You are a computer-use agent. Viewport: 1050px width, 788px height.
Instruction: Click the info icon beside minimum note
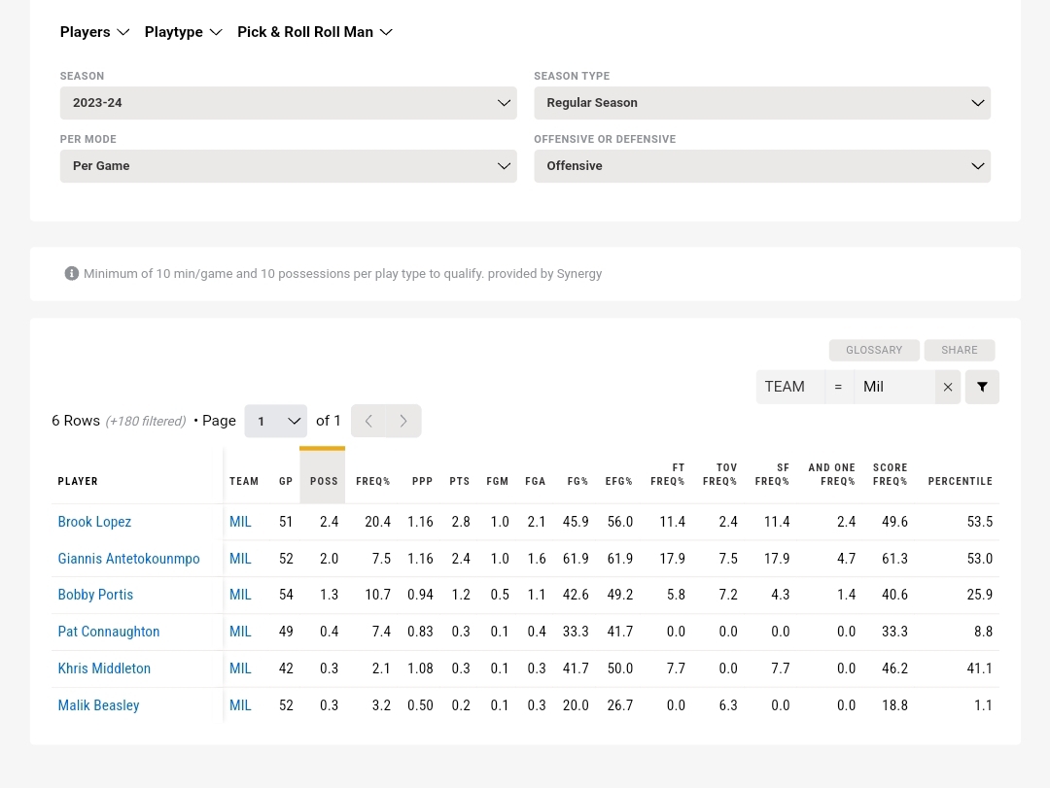coord(71,274)
